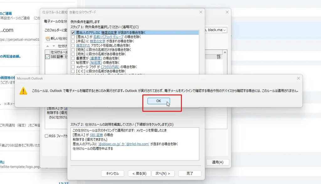Close the 自動仕分けウィザード window
The image size is (321, 184).
pos(201,12)
